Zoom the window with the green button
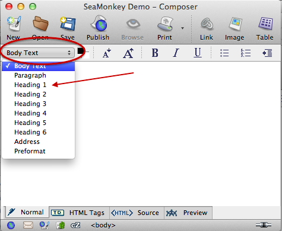 pyautogui.click(x=33, y=7)
